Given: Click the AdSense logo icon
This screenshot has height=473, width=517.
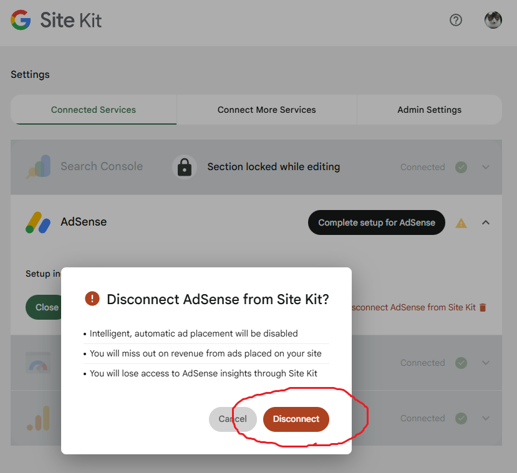Looking at the screenshot, I should pyautogui.click(x=38, y=222).
